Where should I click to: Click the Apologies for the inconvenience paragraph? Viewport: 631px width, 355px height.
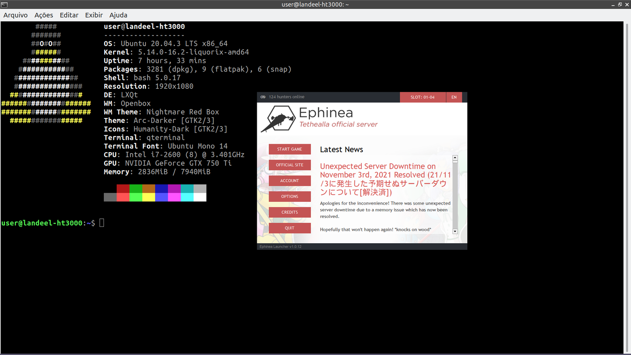385,210
